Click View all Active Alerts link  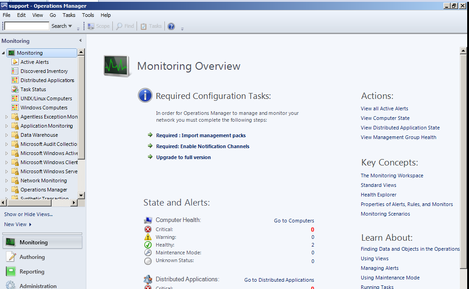385,108
